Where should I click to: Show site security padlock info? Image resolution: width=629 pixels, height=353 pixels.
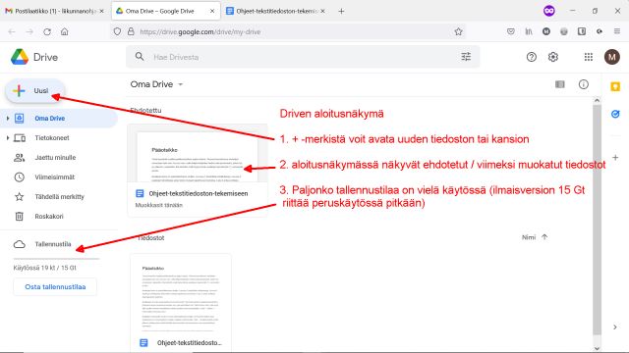point(131,31)
